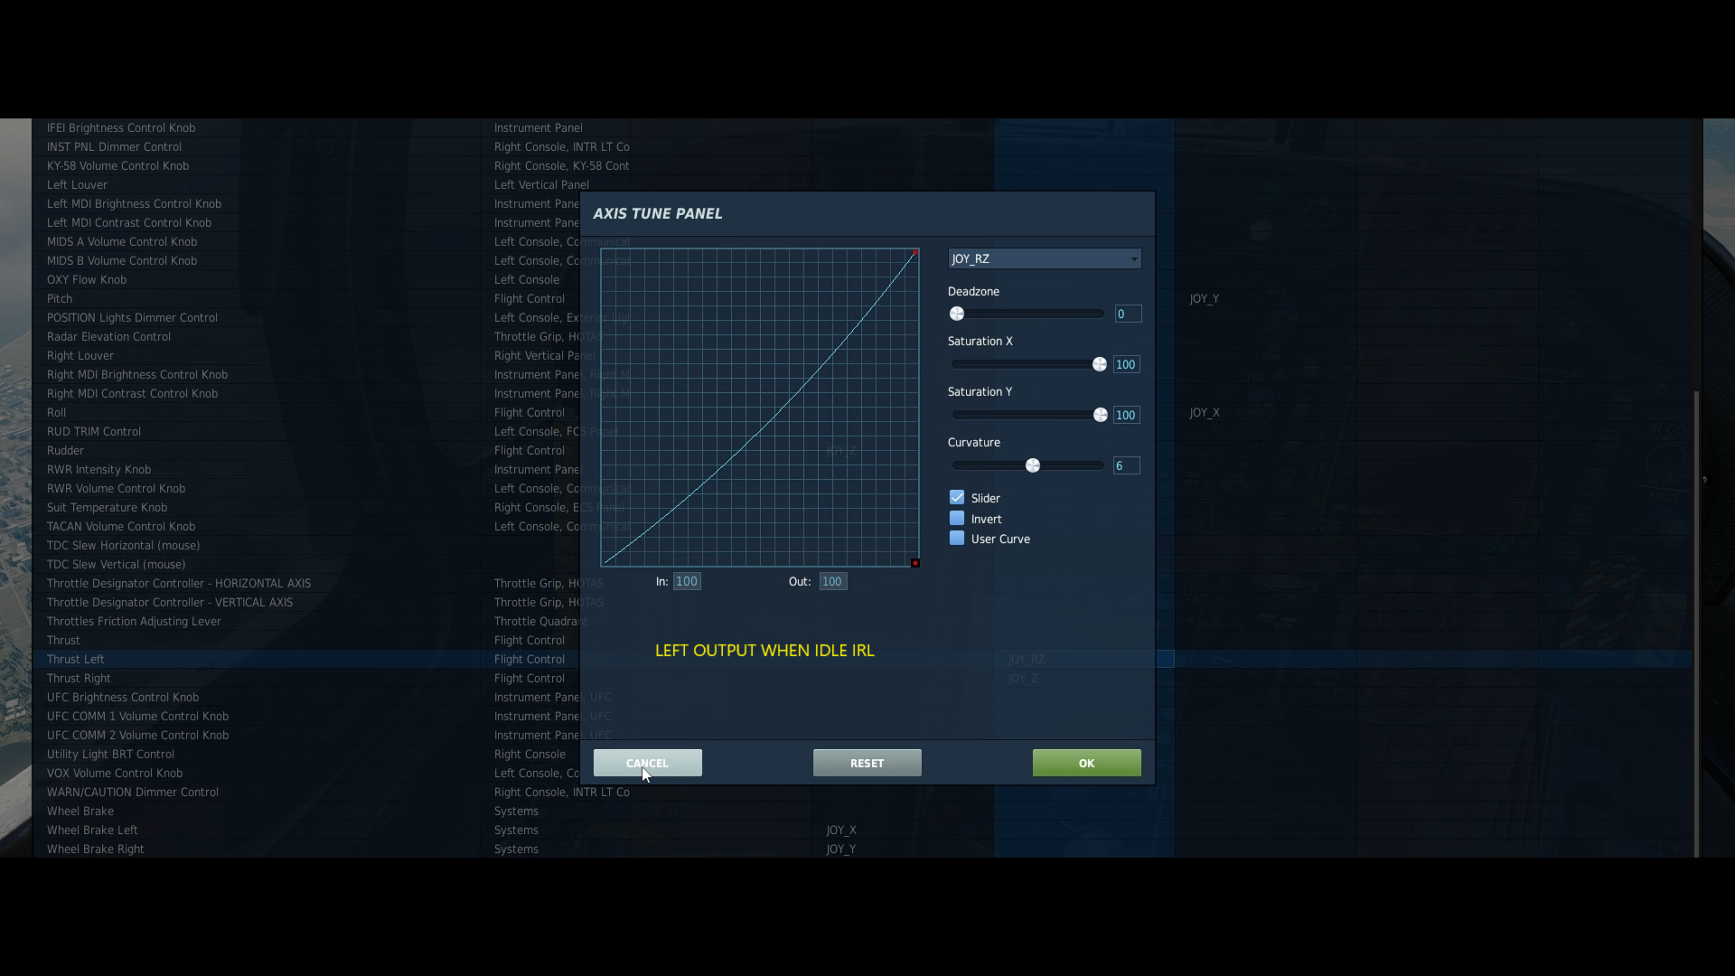Select TDC Slew Horizontal (mouse) row

click(x=862, y=545)
